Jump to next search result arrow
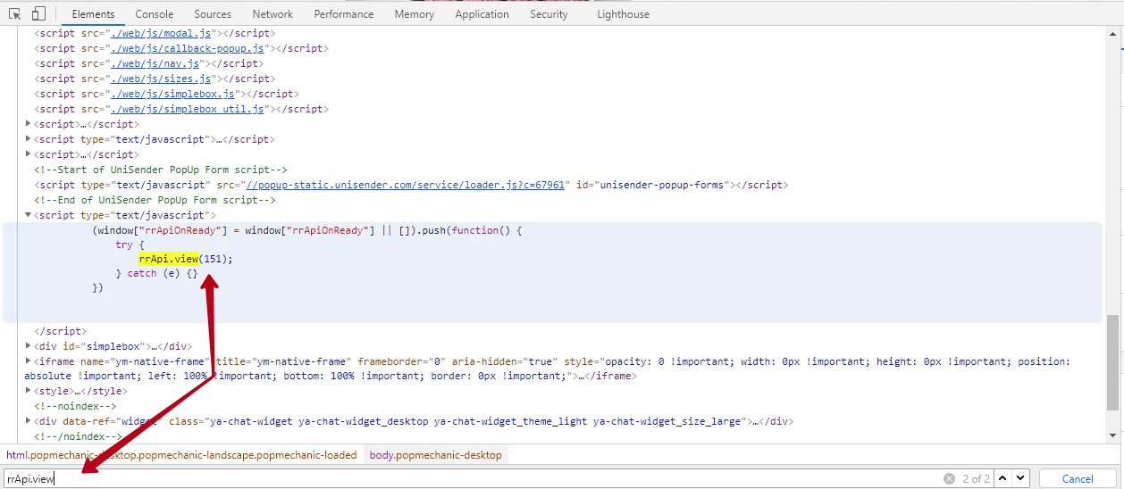The height and width of the screenshot is (489, 1124). (1021, 479)
